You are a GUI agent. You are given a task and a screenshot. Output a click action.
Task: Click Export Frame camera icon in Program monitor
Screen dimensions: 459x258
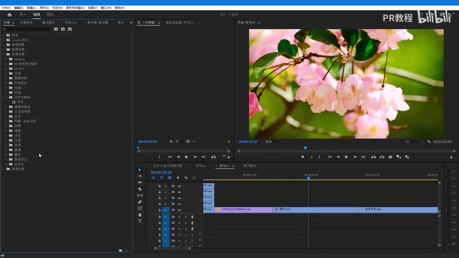390,157
